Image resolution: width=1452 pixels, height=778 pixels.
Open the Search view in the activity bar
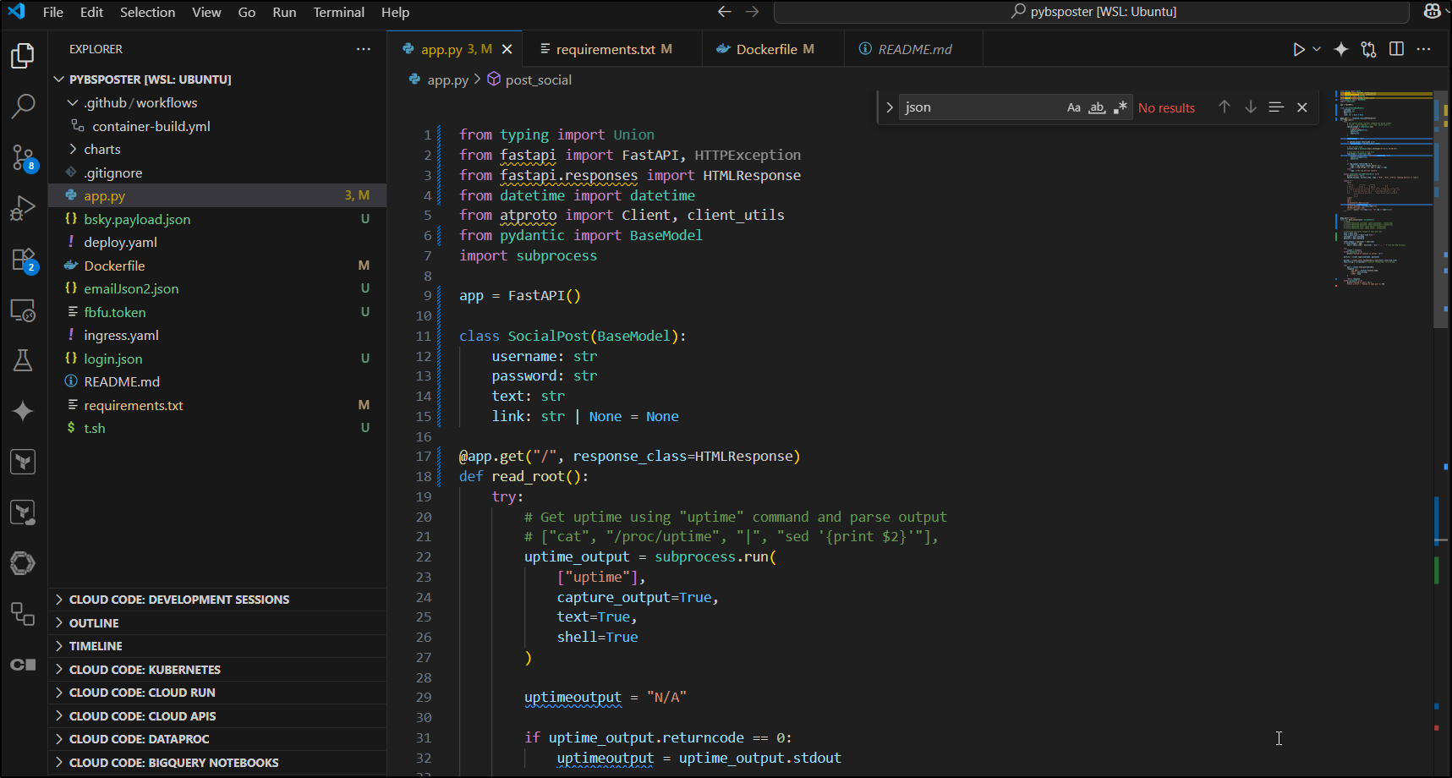pyautogui.click(x=23, y=107)
